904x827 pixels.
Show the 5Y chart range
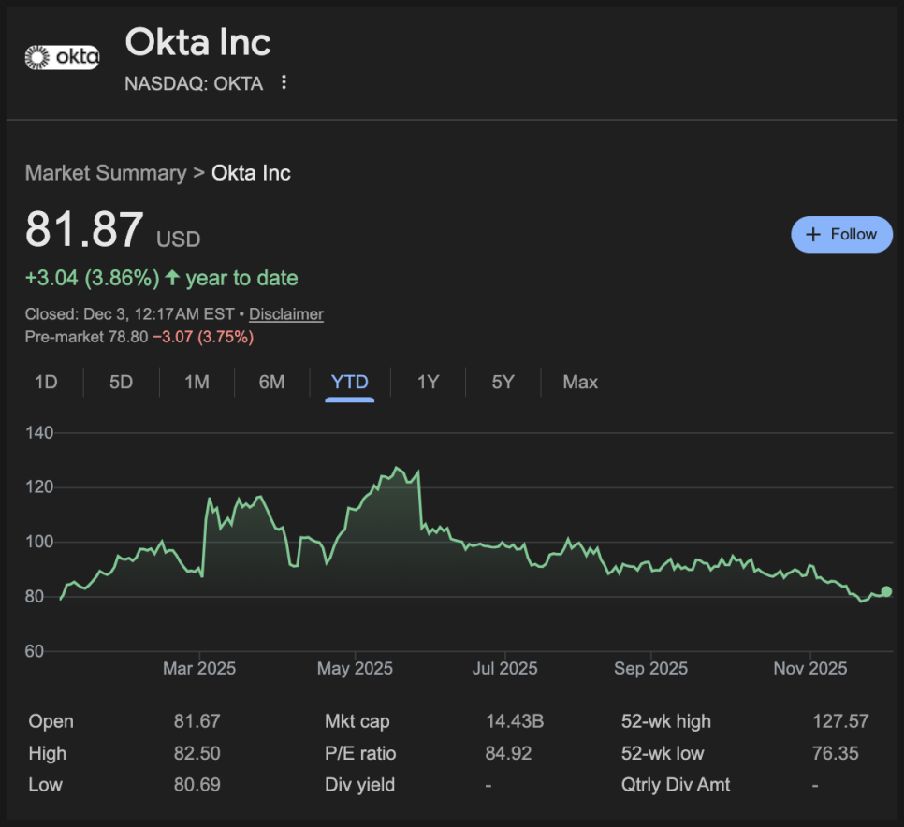click(x=503, y=382)
